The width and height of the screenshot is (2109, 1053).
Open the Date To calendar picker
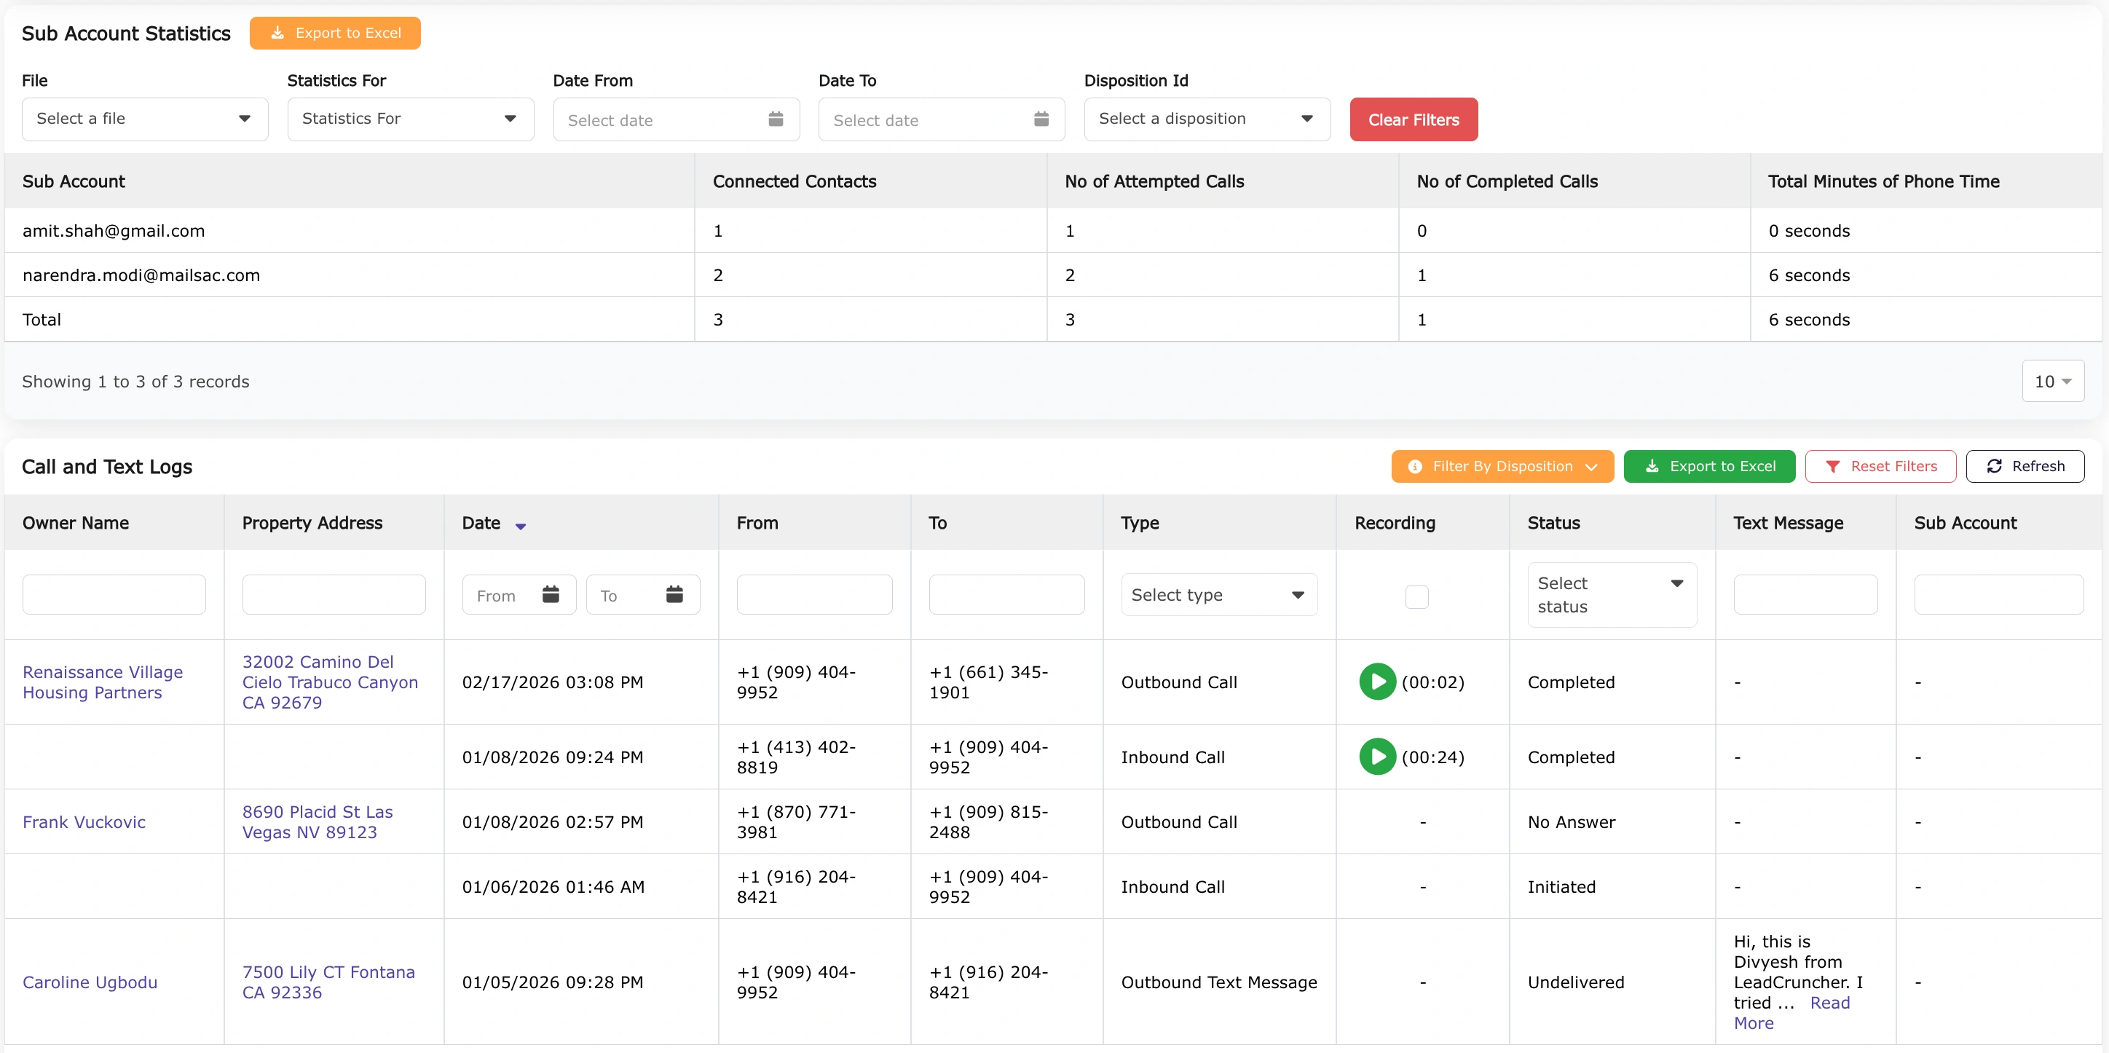pyautogui.click(x=1041, y=119)
